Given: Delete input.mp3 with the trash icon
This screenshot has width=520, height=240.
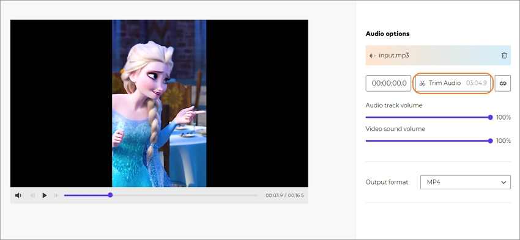Looking at the screenshot, I should [504, 56].
